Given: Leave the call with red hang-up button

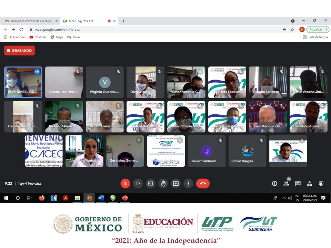Looking at the screenshot, I should [x=203, y=184].
